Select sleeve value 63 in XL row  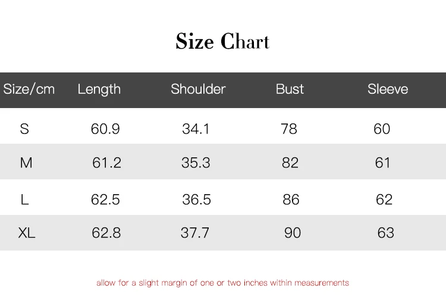[x=385, y=233]
